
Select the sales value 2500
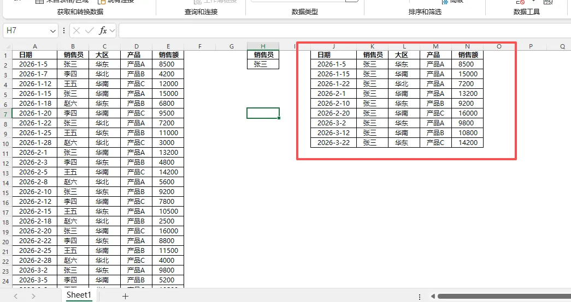168,221
